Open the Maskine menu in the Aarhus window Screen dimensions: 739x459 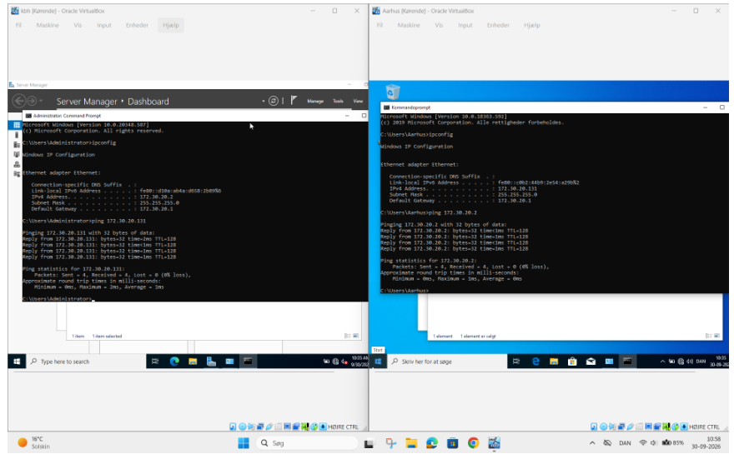coord(409,26)
